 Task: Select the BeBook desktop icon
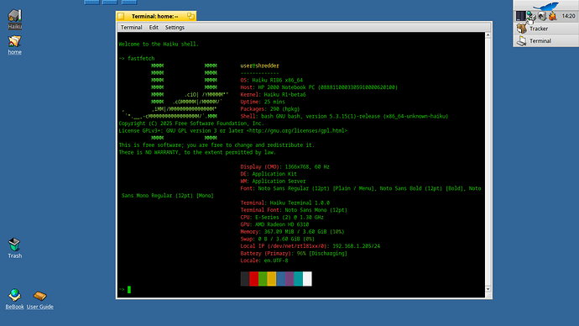[x=15, y=299]
